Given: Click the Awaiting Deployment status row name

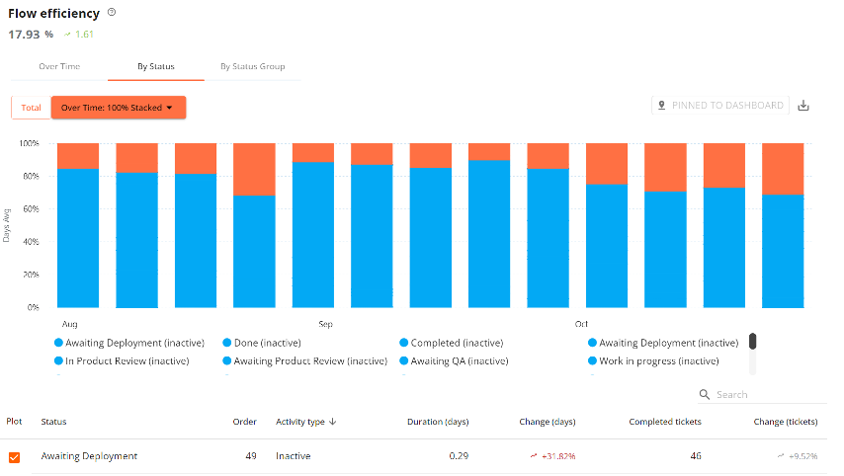Looking at the screenshot, I should pyautogui.click(x=89, y=456).
